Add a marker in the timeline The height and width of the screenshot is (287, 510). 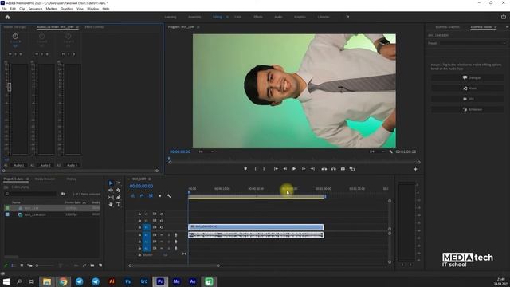pos(159,196)
